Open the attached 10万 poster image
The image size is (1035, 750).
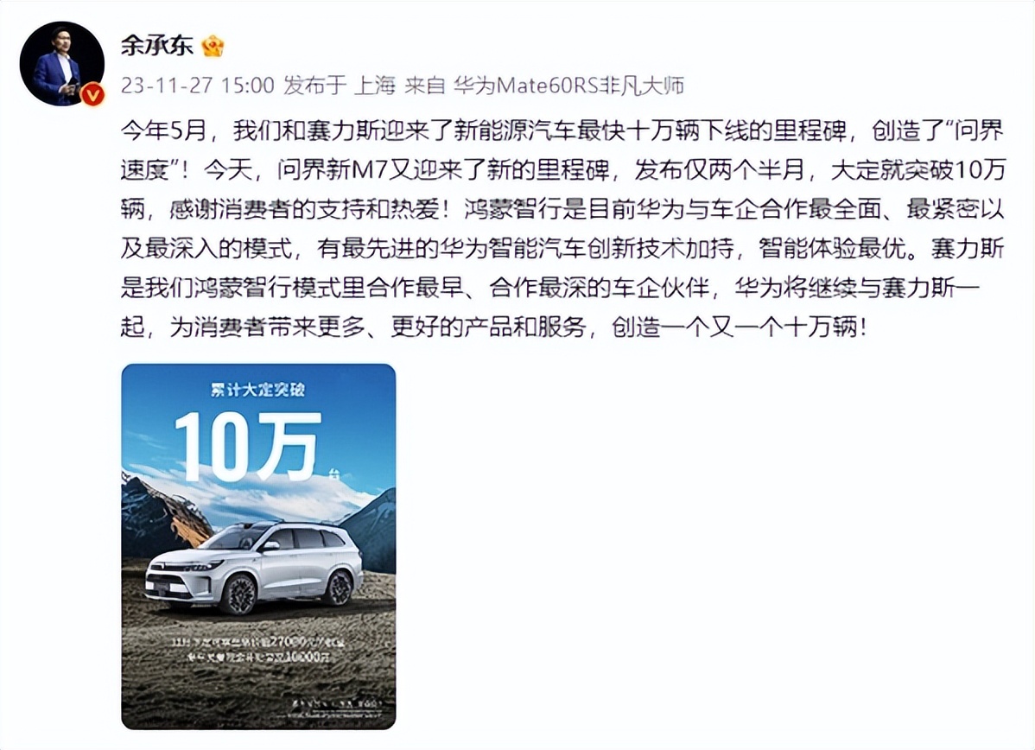click(x=259, y=547)
